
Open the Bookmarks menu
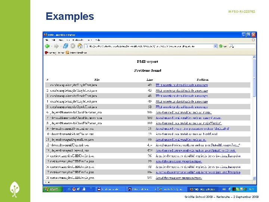(78, 40)
